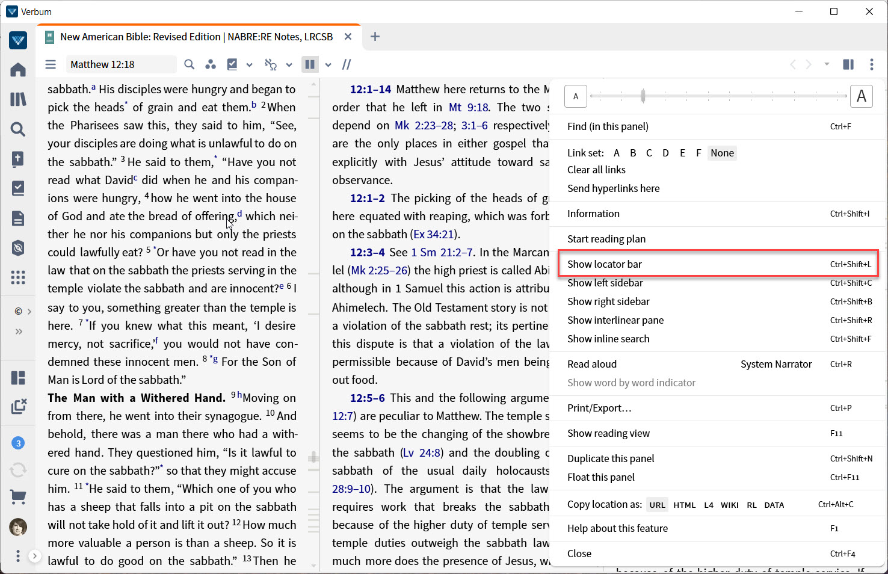Screen dimensions: 888x574
Task: Click the Verbum logo in sidebar
Action: [x=18, y=40]
